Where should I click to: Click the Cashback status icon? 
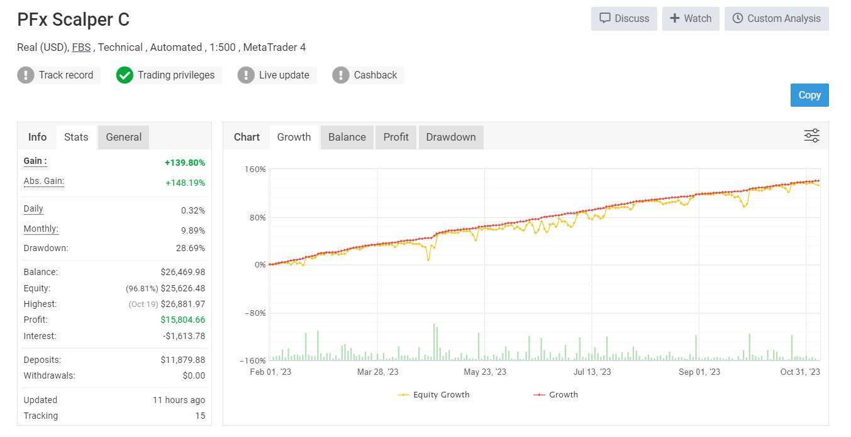(340, 75)
